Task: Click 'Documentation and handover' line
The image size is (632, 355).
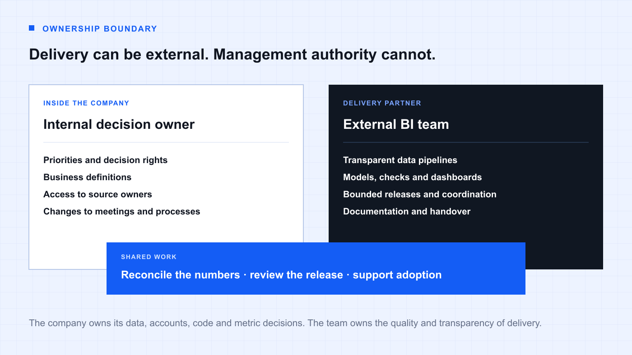Action: click(406, 212)
